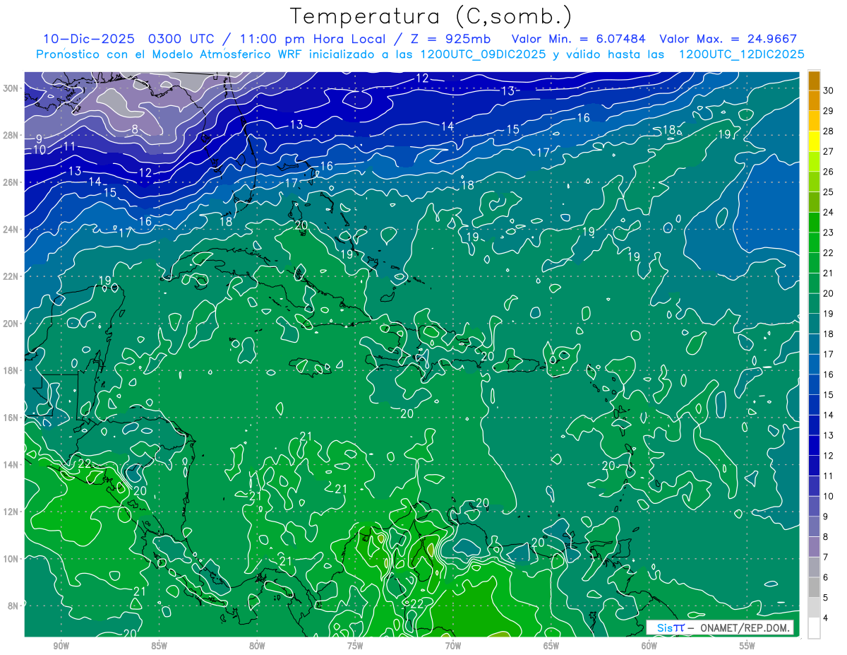
Task: Click the '26N' latitude axis label
Action: (x=12, y=182)
